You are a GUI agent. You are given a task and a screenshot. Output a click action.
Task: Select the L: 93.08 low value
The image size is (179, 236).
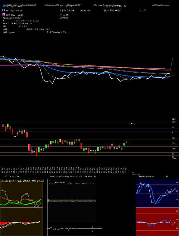[64, 18]
